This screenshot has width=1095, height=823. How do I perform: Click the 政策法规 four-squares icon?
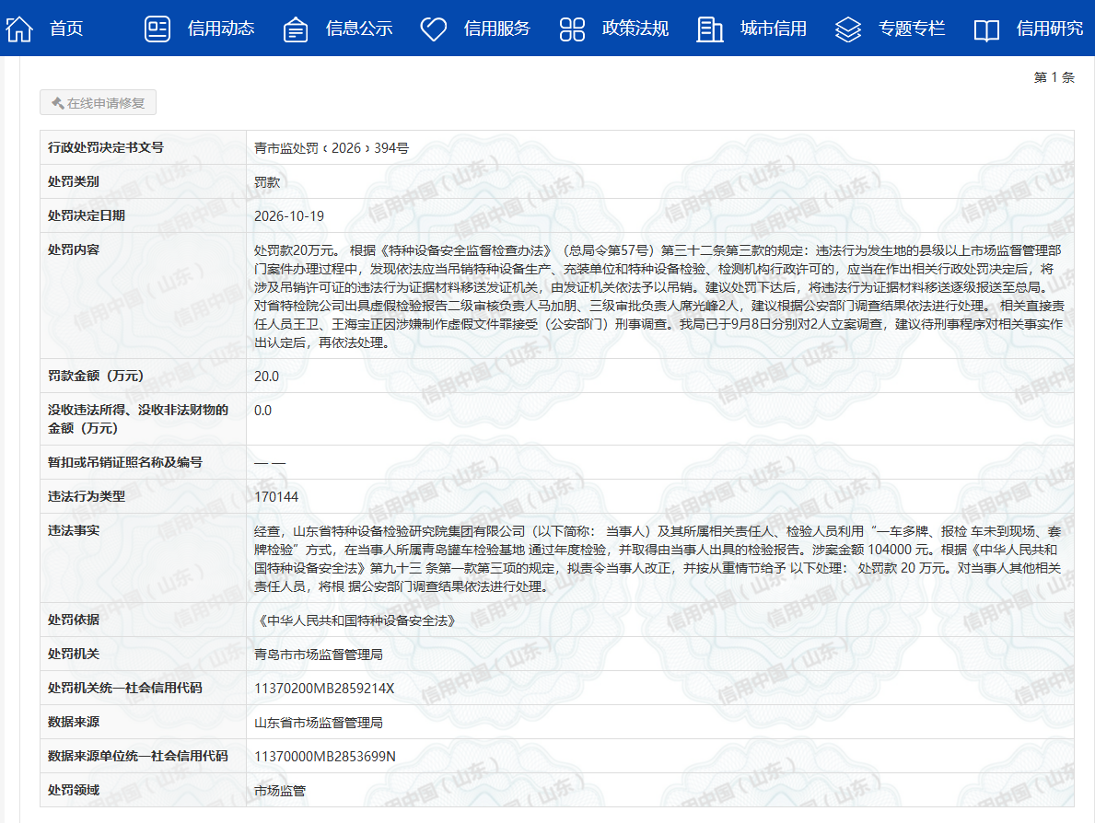pyautogui.click(x=572, y=29)
